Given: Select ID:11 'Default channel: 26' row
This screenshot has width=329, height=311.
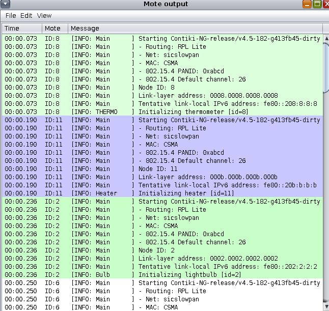Looking at the screenshot, I should 162,161.
